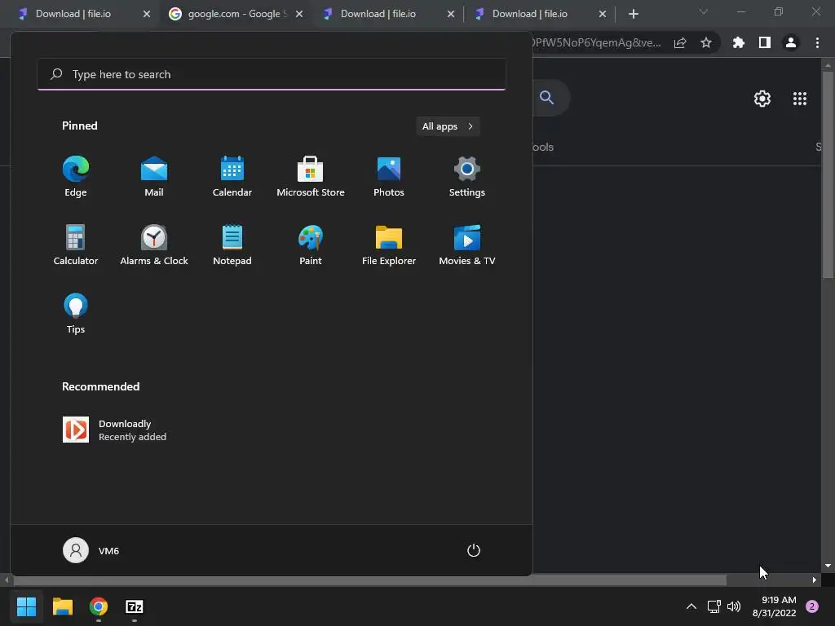Click the horizontal page scrollbar
Image resolution: width=835 pixels, height=626 pixels.
[x=370, y=580]
